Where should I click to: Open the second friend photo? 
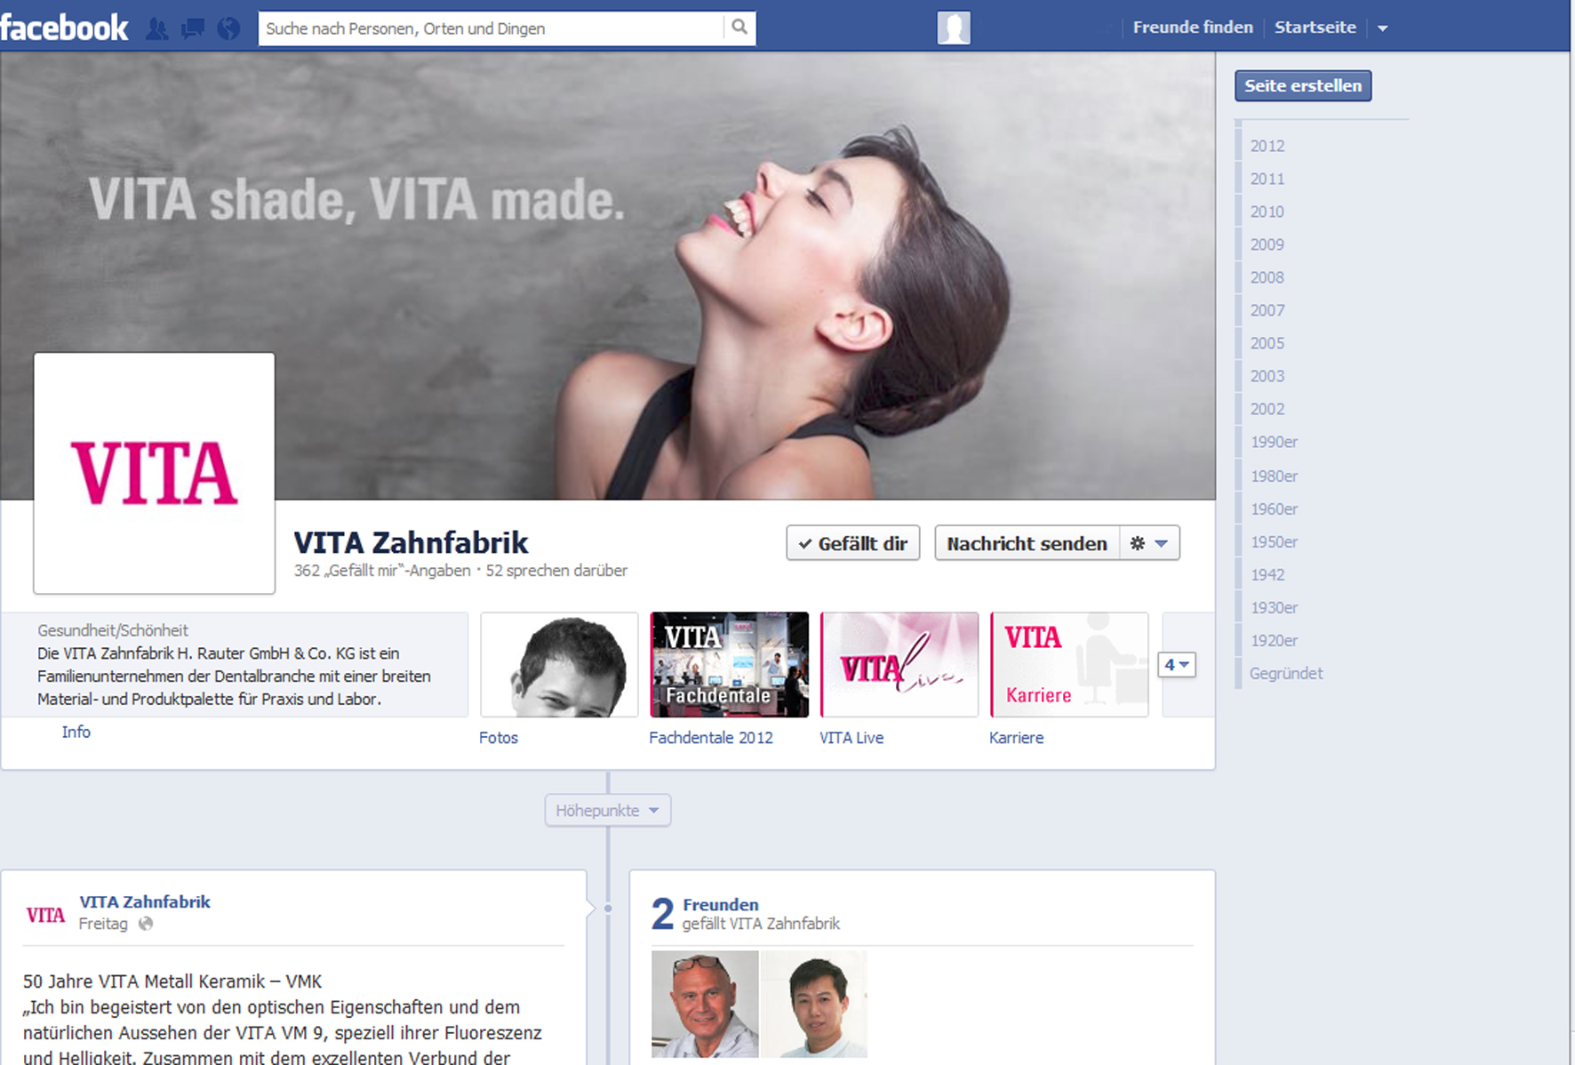click(814, 1004)
